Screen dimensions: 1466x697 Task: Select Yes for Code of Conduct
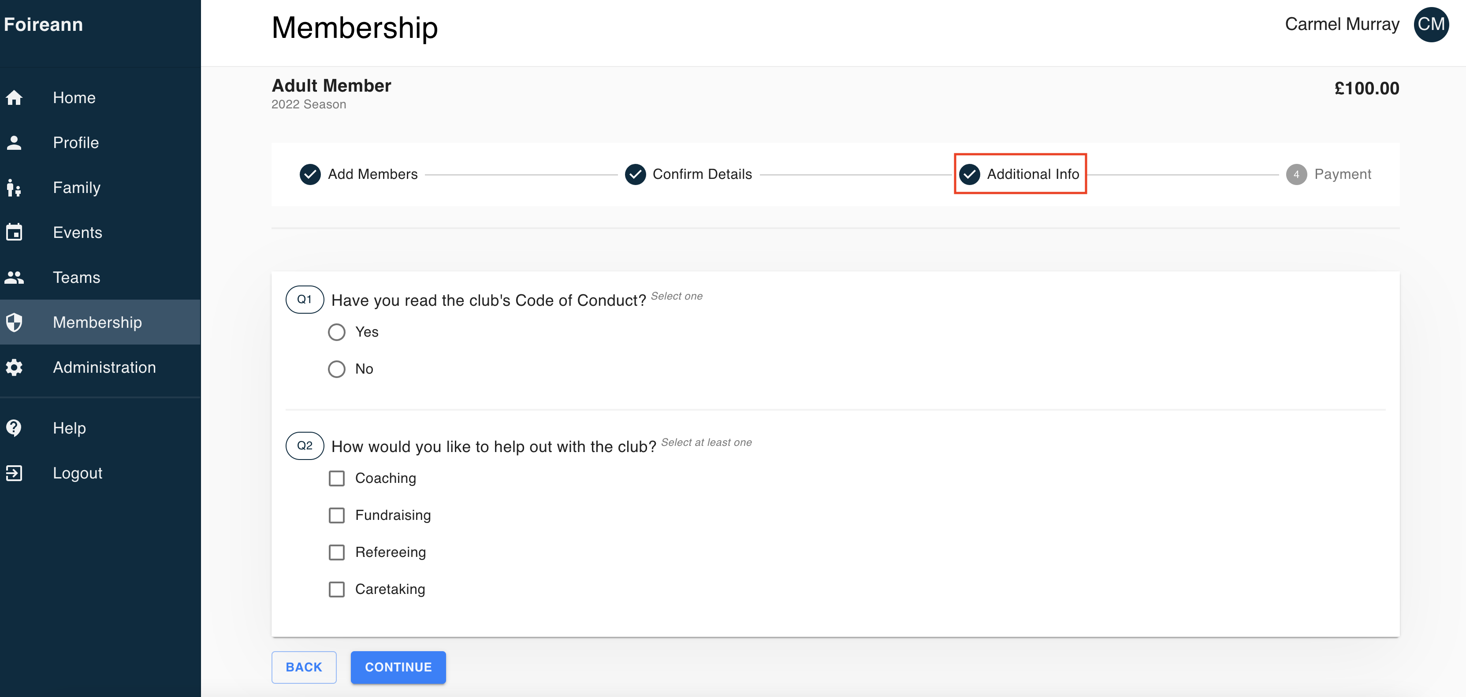click(336, 332)
